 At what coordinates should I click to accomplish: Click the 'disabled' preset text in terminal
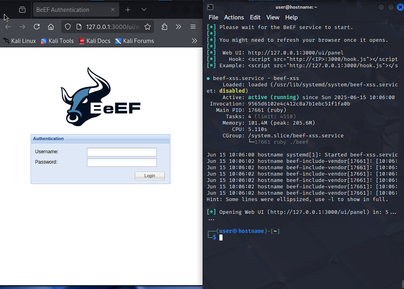tap(232, 91)
